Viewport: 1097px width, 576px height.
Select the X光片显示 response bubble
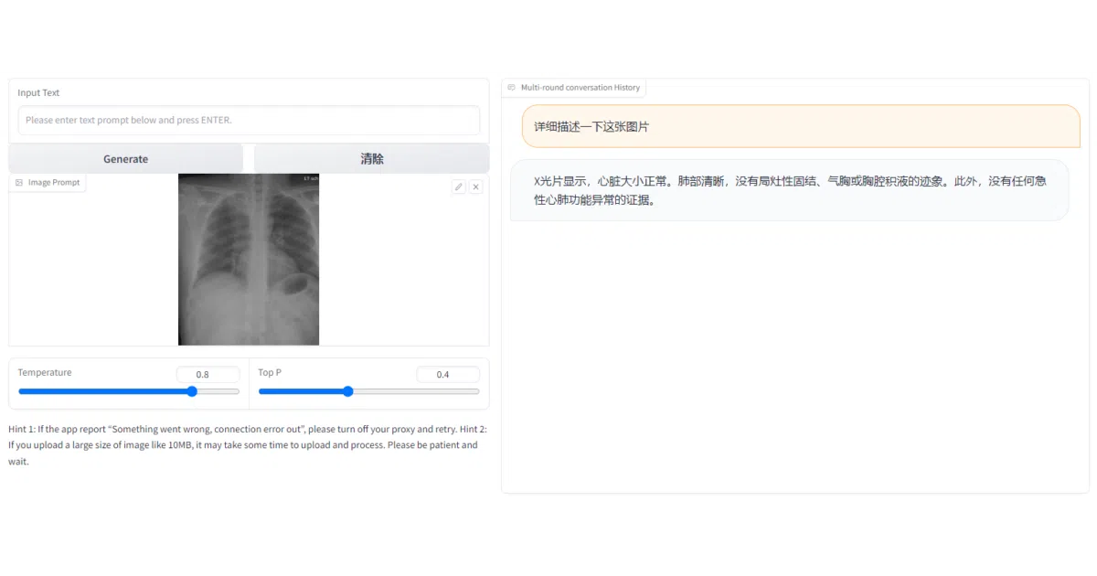pyautogui.click(x=789, y=190)
